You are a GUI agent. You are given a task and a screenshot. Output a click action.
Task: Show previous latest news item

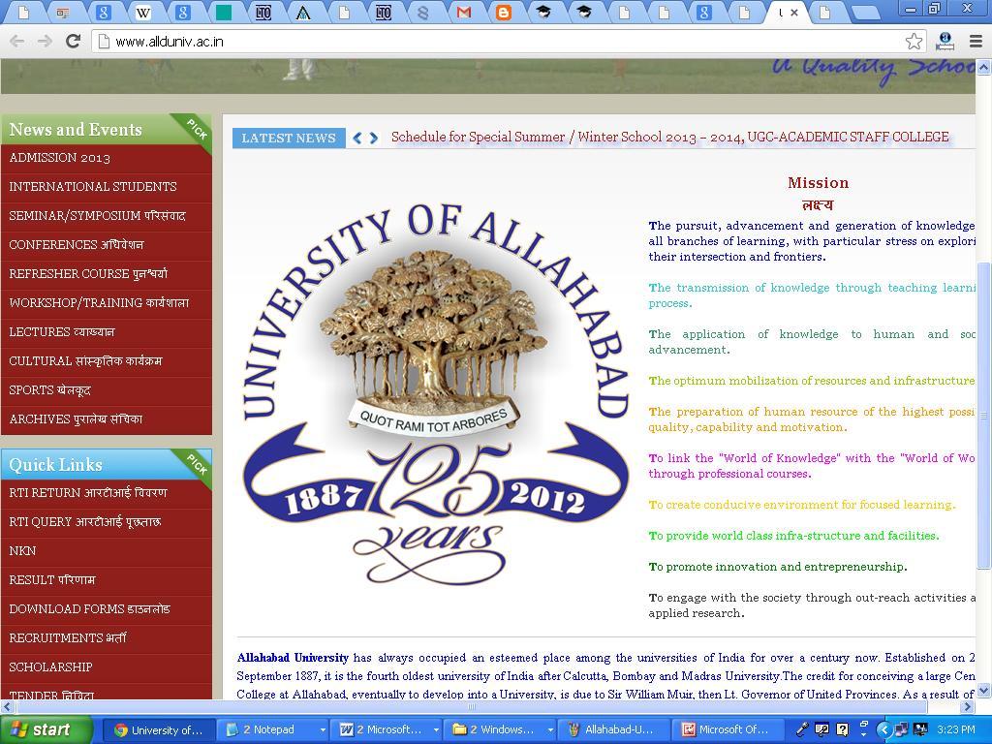click(357, 138)
